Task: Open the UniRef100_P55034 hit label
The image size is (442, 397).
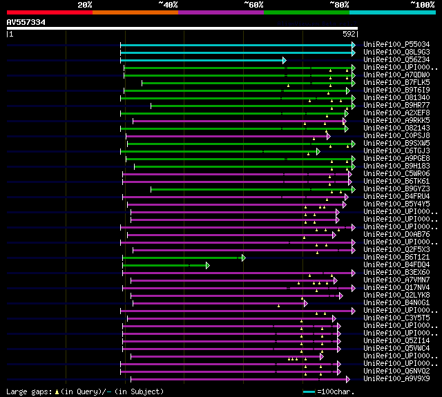Action: point(396,44)
